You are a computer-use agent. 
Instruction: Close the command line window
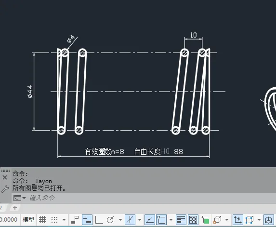point(5,177)
